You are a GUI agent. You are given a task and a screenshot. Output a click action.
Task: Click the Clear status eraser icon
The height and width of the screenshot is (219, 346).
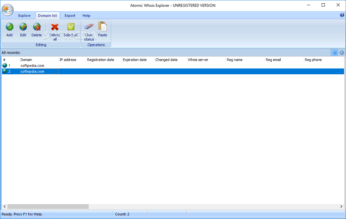[89, 27]
